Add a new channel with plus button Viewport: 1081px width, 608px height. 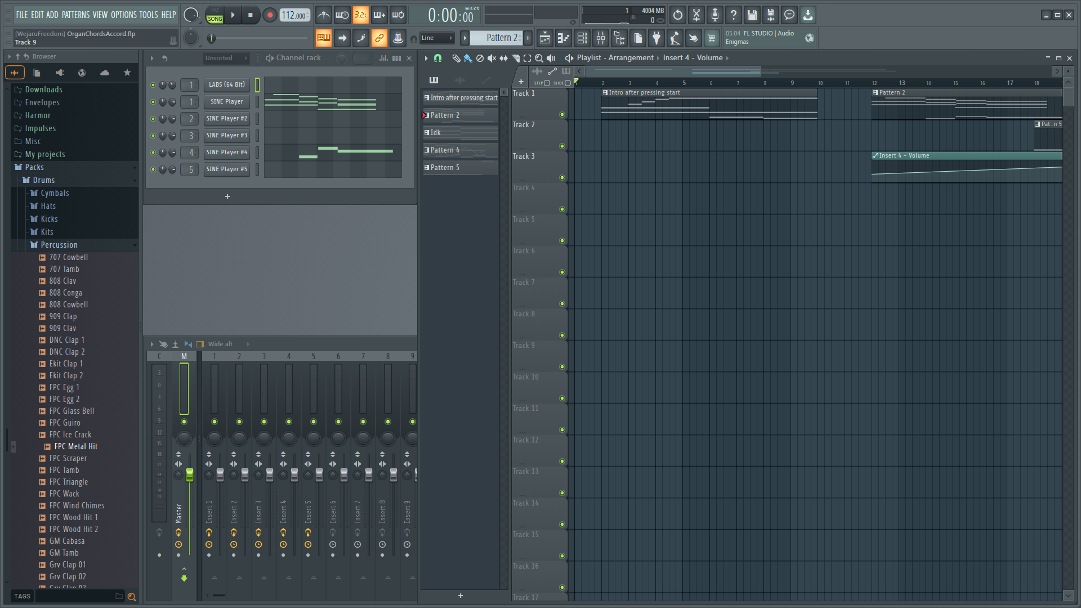pyautogui.click(x=227, y=196)
